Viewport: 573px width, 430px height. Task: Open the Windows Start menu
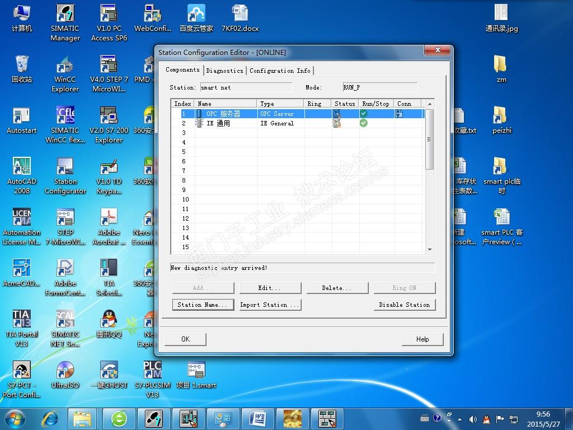[15, 418]
